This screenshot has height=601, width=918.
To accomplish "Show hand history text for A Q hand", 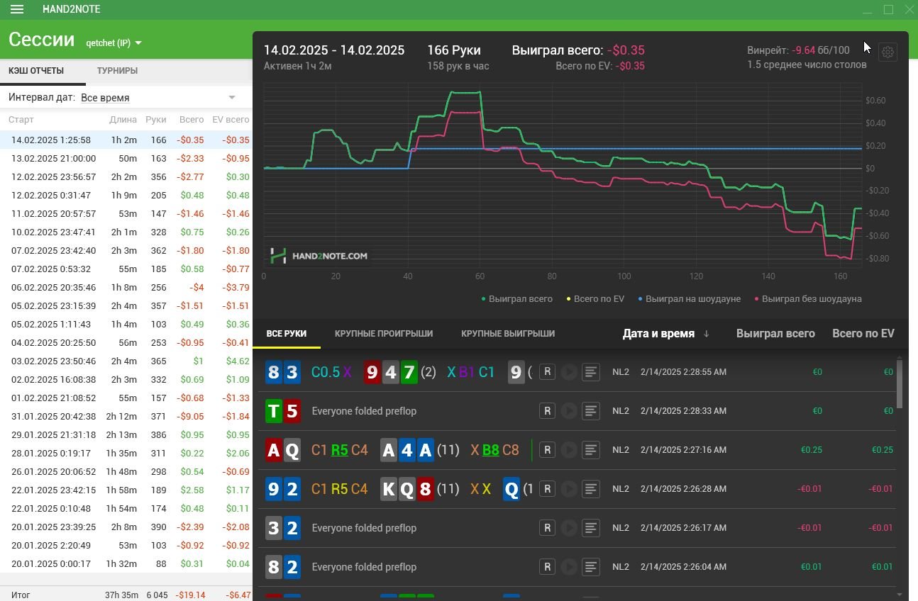I will [591, 450].
